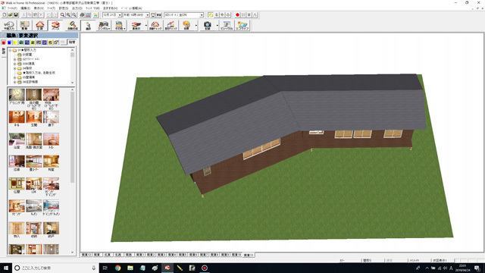The width and height of the screenshot is (485, 273).
Task: Start recording with the red circle button
Action: coord(237,15)
